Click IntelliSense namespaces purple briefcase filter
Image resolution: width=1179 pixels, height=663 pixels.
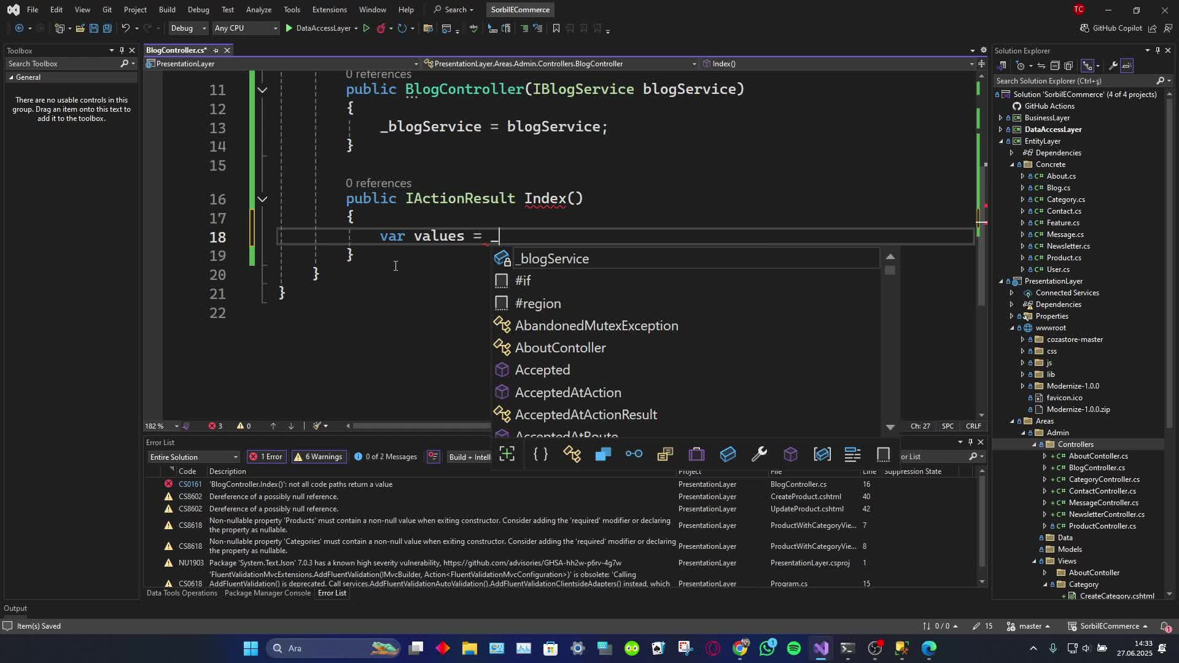[696, 454]
